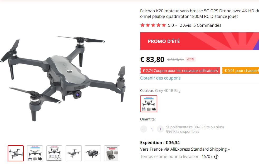View second thumbnail showing drone with accessories

35,153
